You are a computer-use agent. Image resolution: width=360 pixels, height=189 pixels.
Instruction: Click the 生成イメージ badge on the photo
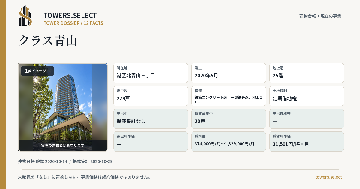click(37, 71)
